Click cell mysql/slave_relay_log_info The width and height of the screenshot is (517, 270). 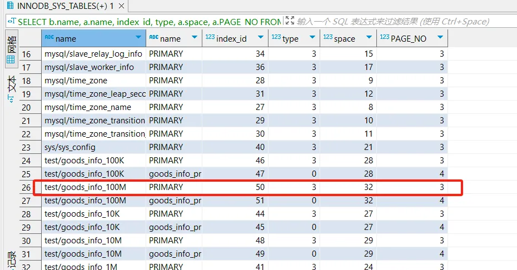93,54
